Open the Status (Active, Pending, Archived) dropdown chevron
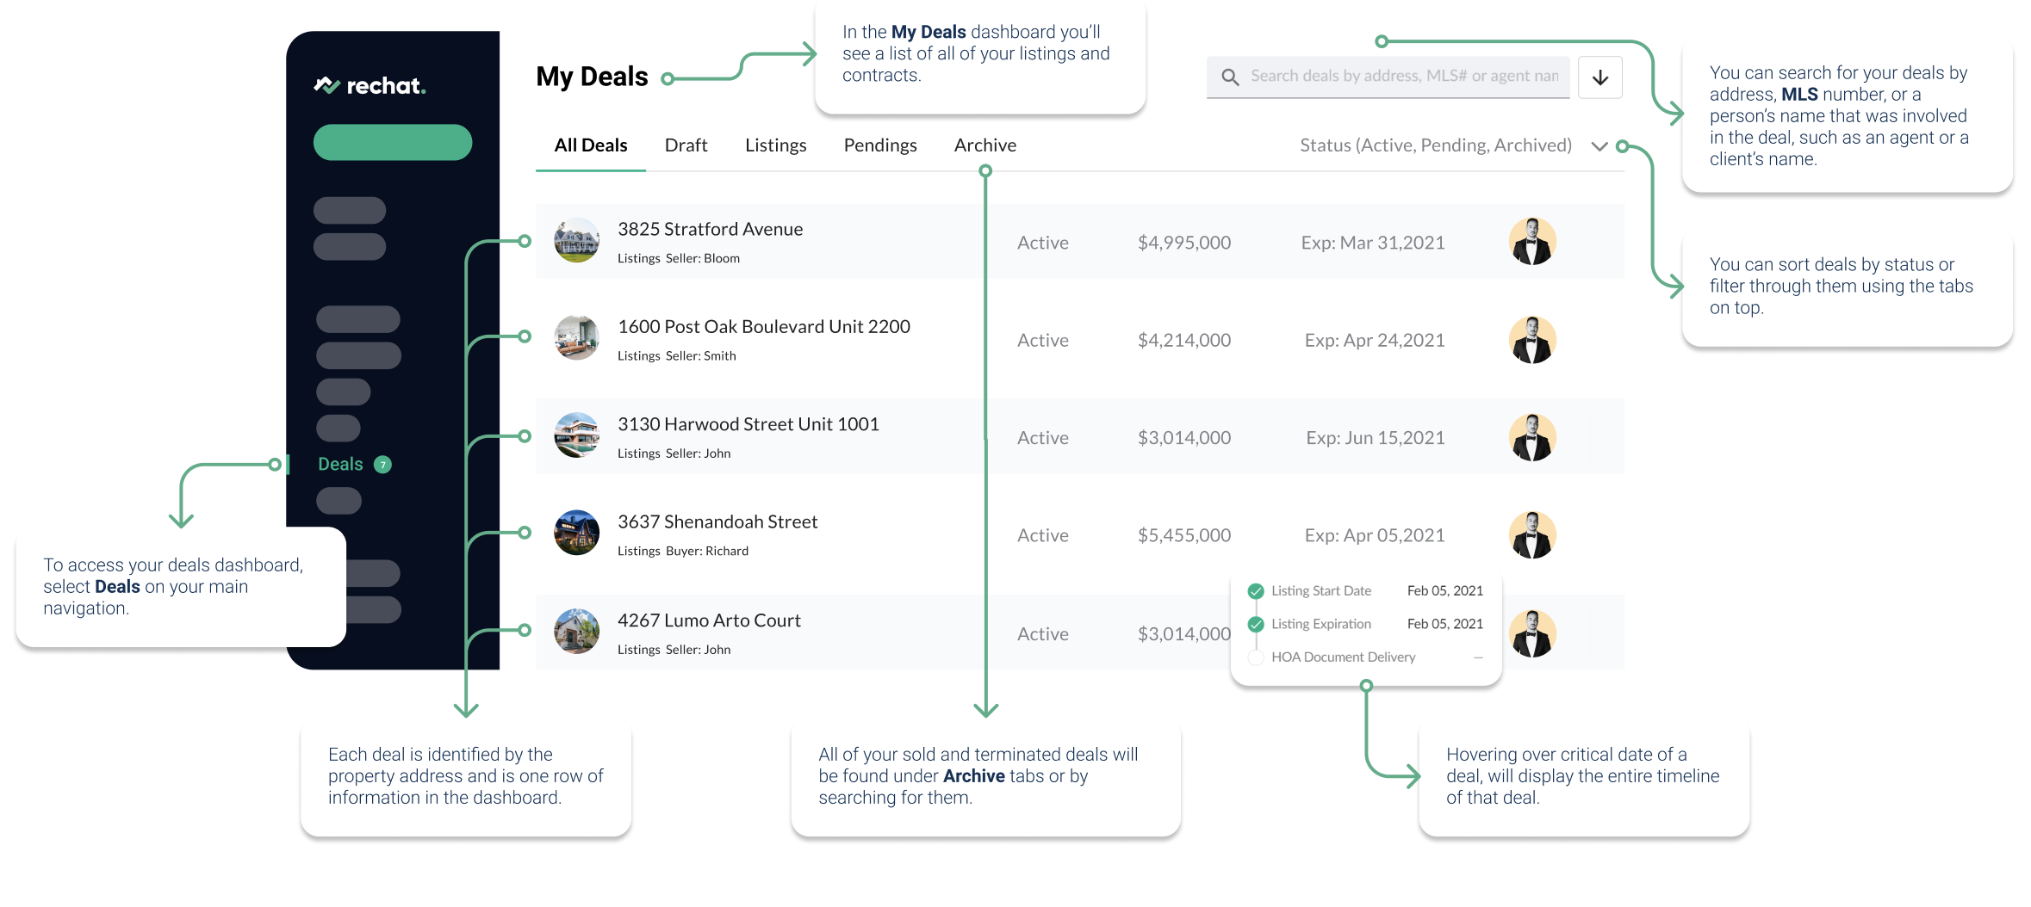Viewport: 2031px width, 907px height. 1599,146
